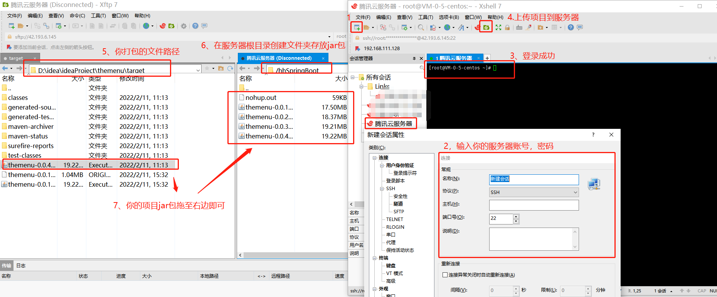Click the blue Help question mark in Xshell
This screenshot has width=717, height=297.
click(571, 27)
